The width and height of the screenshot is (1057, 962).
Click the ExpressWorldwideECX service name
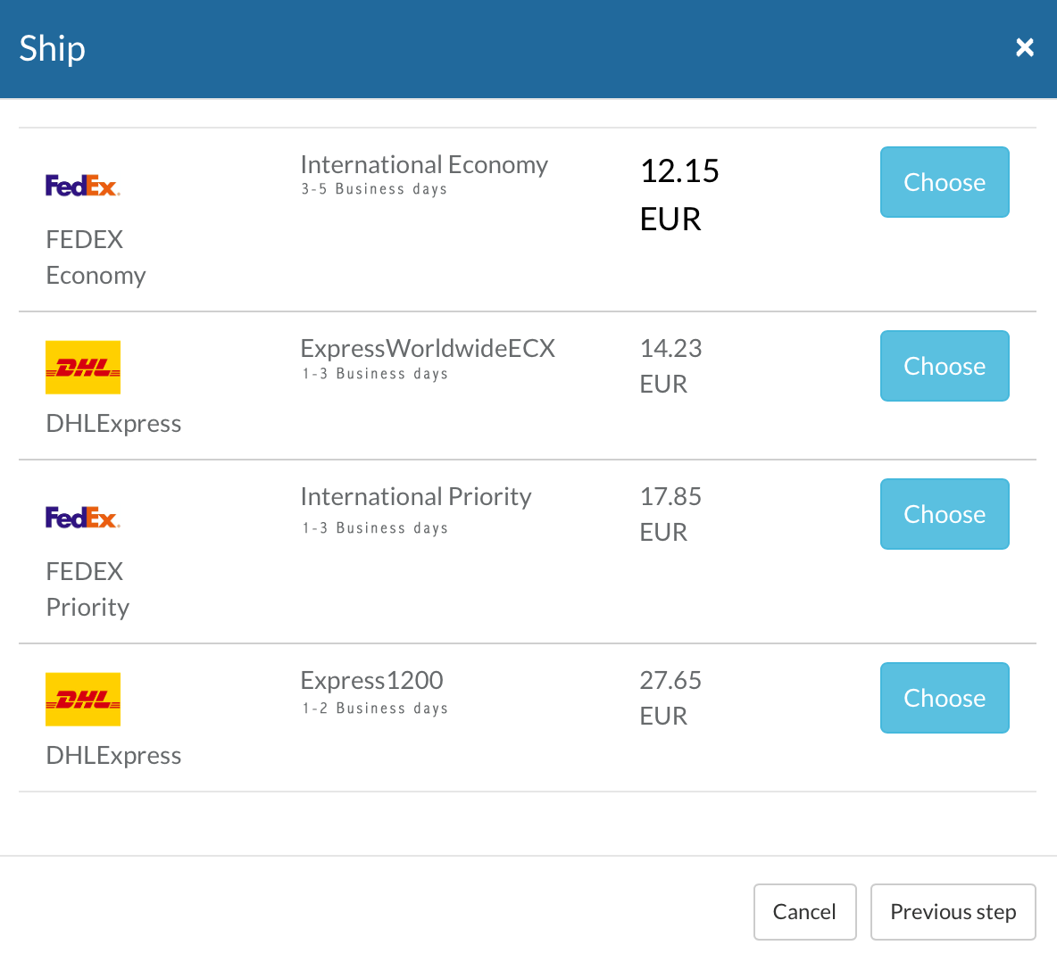(x=428, y=348)
